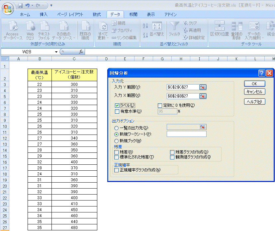Click the Save icon in quick access toolbar
The height and width of the screenshot is (231, 275).
click(x=20, y=6)
